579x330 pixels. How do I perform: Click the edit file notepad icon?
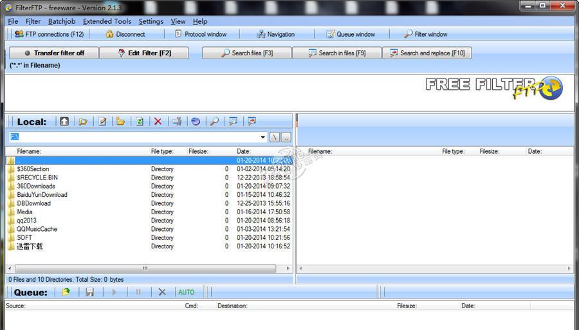pyautogui.click(x=102, y=121)
